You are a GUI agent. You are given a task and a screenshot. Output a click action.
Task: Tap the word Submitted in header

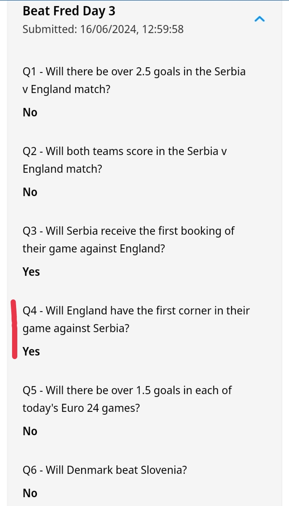click(x=49, y=29)
